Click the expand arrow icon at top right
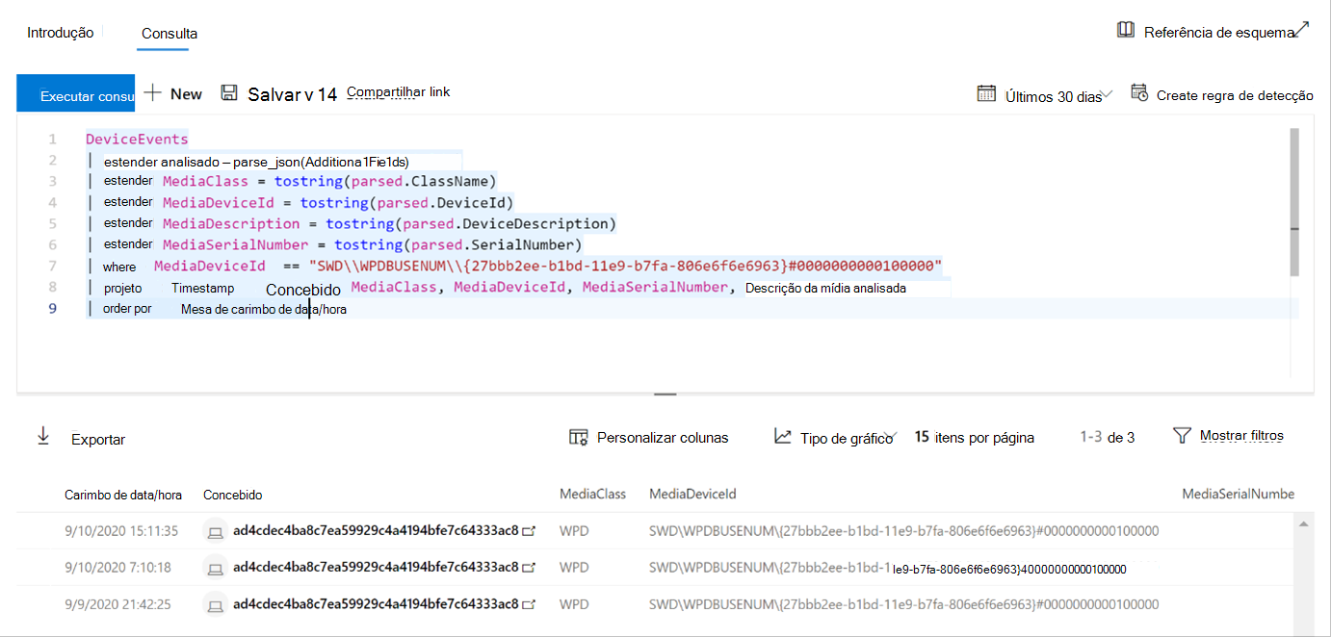1331x637 pixels. [1302, 30]
